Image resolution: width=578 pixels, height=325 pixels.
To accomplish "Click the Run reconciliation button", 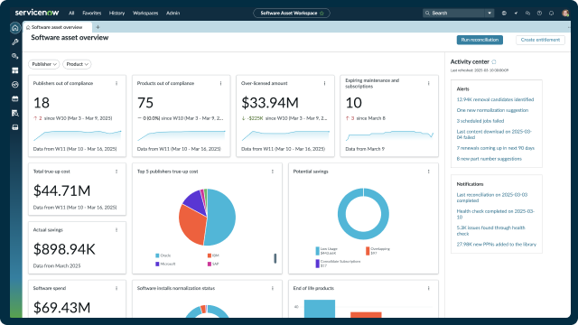I will coord(480,40).
